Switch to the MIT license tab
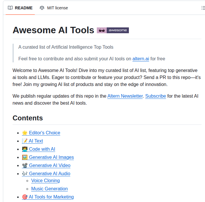This screenshot has width=205, height=202. 54,8
